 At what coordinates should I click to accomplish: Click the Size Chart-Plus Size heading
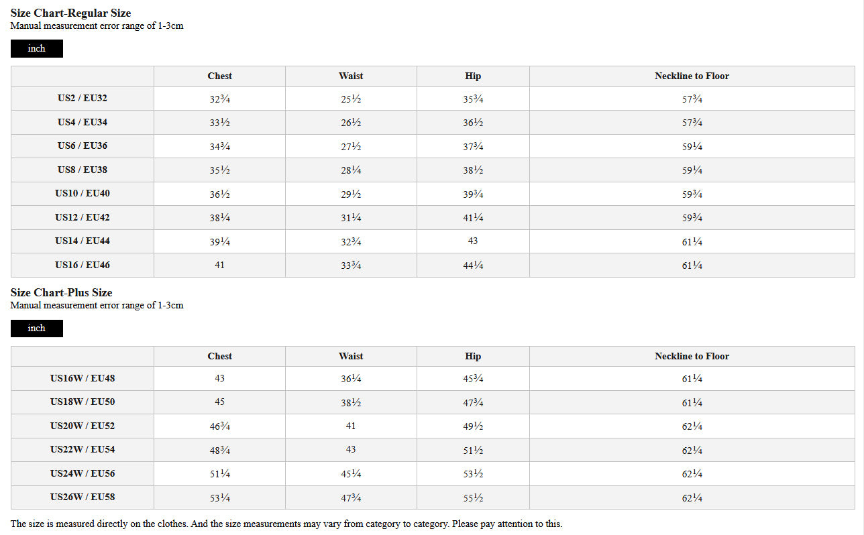[61, 293]
